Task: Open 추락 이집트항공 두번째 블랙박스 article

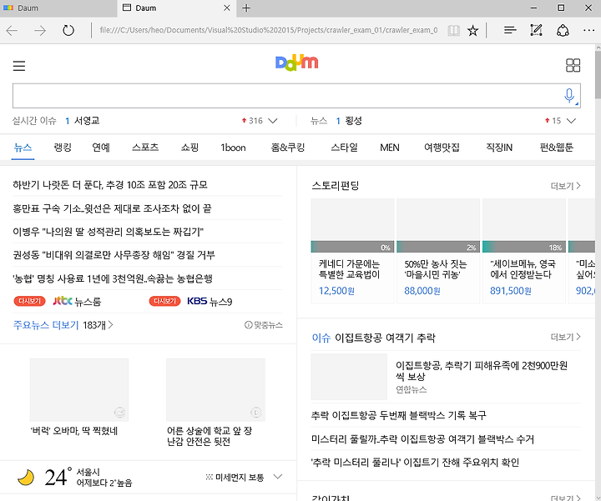Action: pos(399,416)
